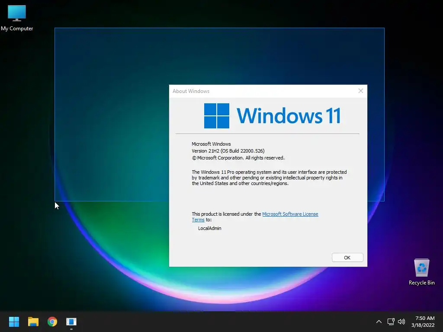Click the 'Microsoft Windows' text line
Viewport: 443px width, 332px height.
tap(211, 144)
